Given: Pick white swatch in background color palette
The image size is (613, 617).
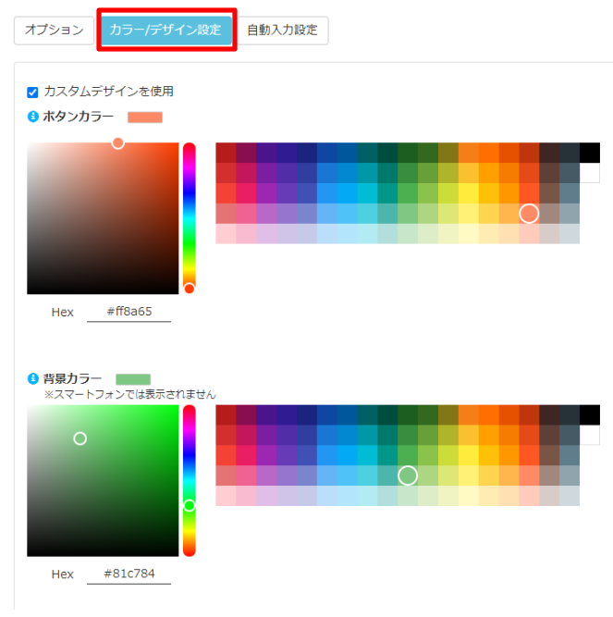Looking at the screenshot, I should click(x=590, y=435).
